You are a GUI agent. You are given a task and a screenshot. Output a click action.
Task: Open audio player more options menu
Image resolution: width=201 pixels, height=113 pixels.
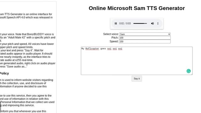click(x=158, y=24)
